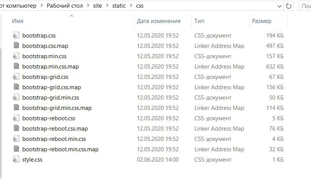Click the 02.06.2020 14:00 date cell
Viewport: 311px width, 180px height.
tap(158, 160)
